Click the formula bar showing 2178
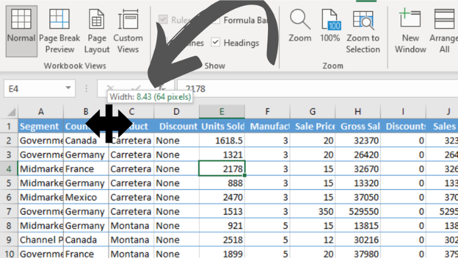The width and height of the screenshot is (458, 258). pos(317,89)
